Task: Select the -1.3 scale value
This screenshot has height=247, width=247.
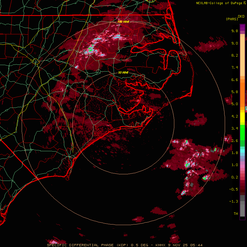Action: [x=234, y=201]
